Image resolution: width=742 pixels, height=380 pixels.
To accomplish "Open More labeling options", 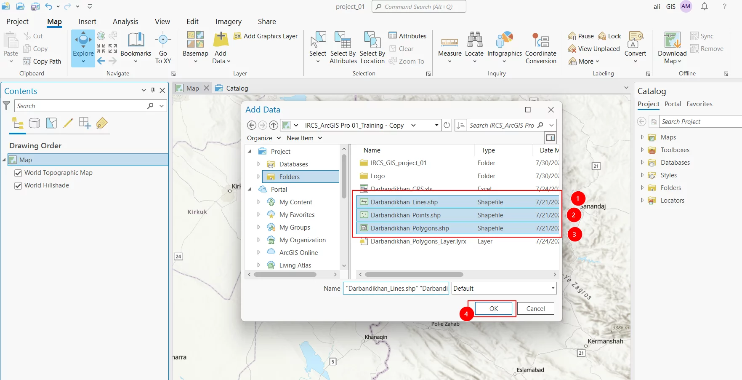I will pyautogui.click(x=583, y=62).
